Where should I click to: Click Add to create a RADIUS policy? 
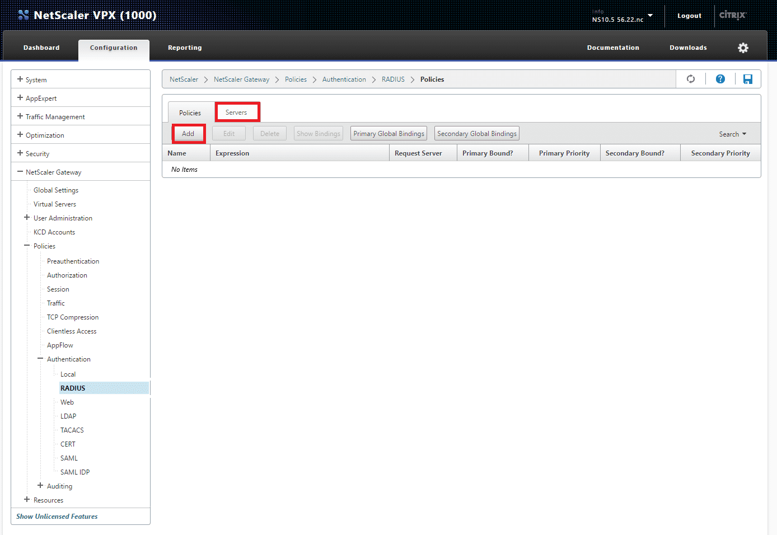pyautogui.click(x=188, y=133)
